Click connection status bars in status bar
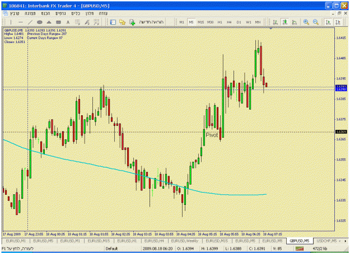The width and height of the screenshot is (350, 253). point(300,249)
